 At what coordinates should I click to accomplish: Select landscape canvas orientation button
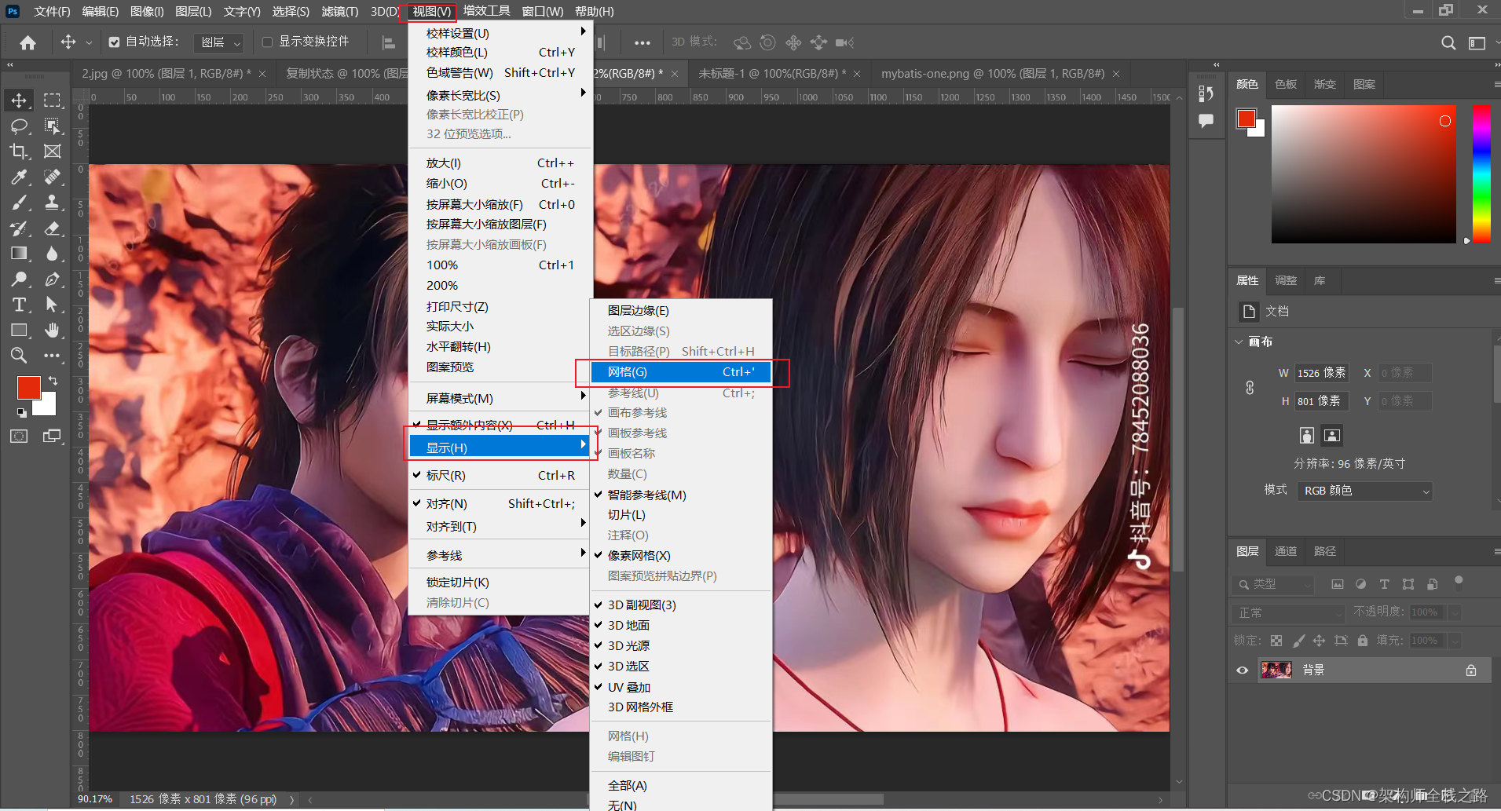click(1332, 436)
